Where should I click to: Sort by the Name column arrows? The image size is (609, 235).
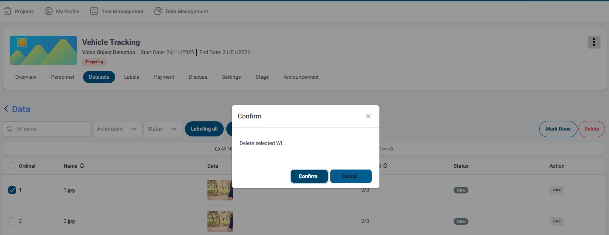pos(82,166)
